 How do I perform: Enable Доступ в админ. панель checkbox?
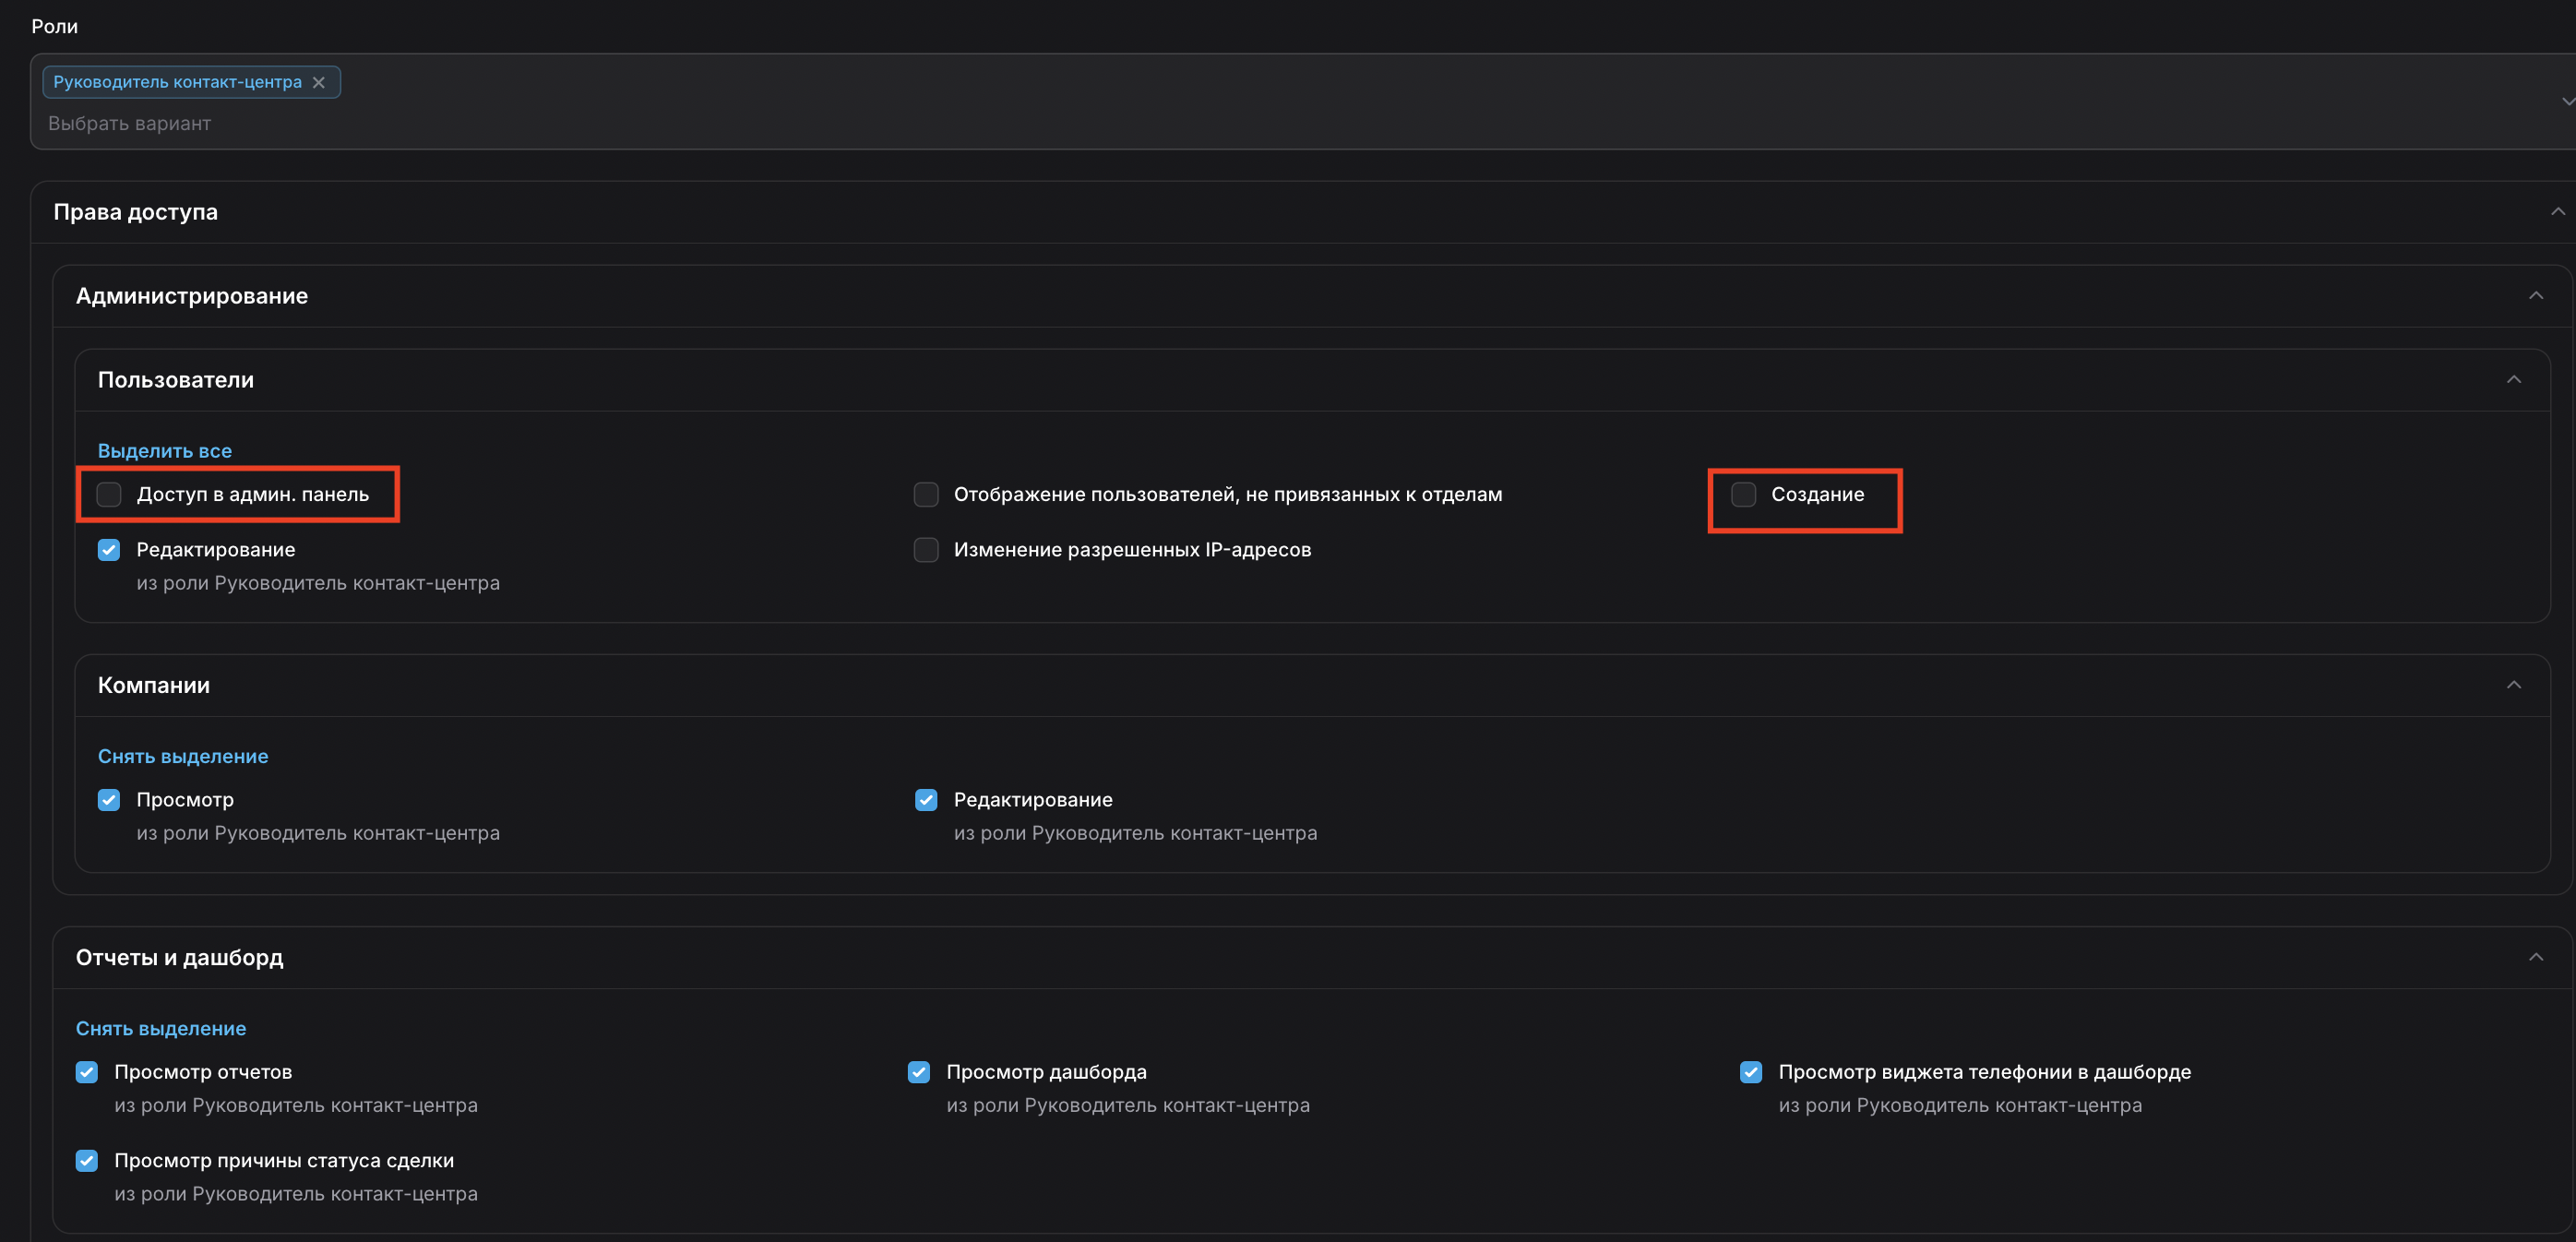click(109, 494)
